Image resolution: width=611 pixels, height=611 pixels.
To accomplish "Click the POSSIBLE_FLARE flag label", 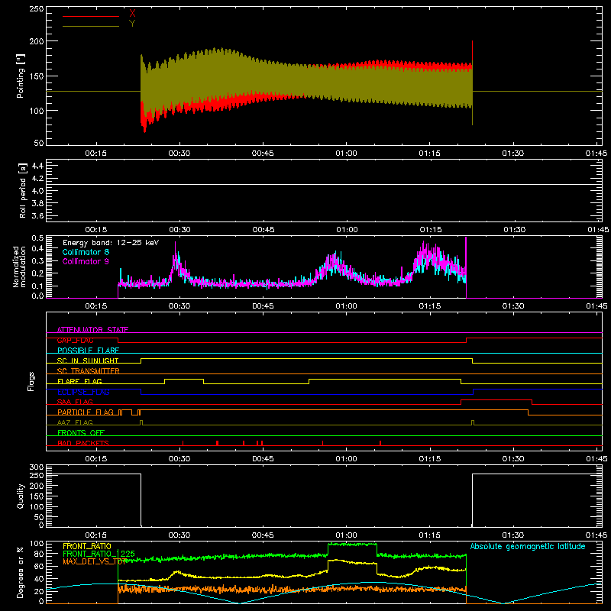I will 88,351.
